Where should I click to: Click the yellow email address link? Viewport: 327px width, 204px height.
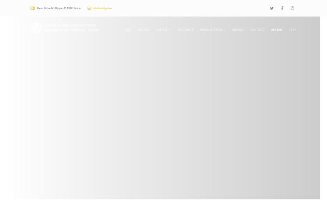click(x=102, y=8)
